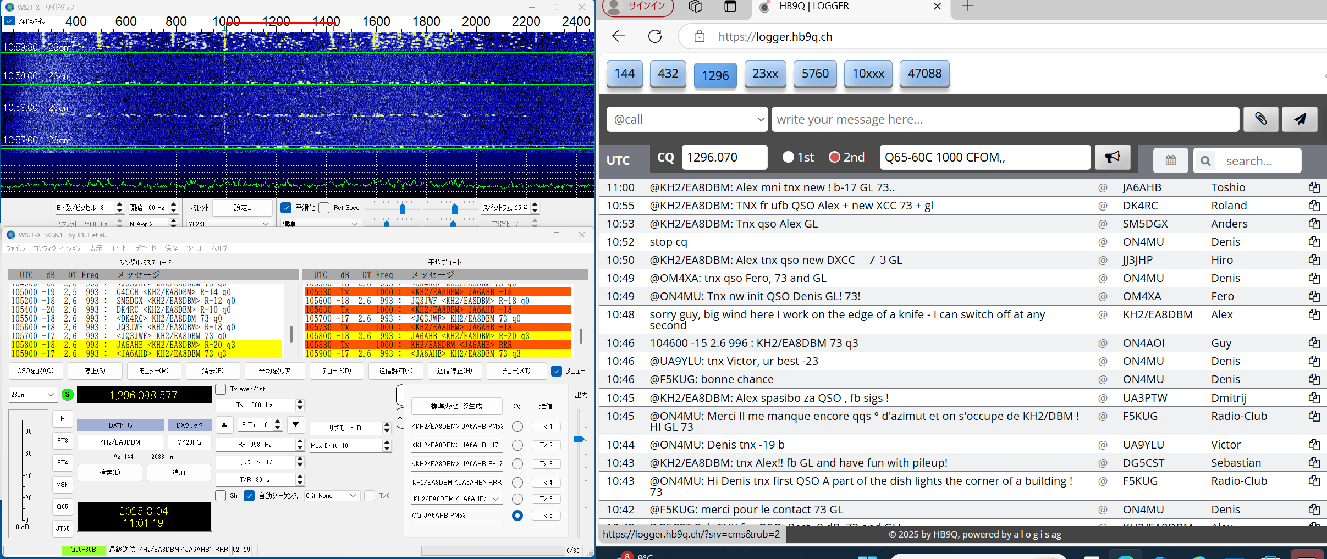This screenshot has height=559, width=1327.
Task: Click the megaphone CQ announce button
Action: click(x=1112, y=158)
